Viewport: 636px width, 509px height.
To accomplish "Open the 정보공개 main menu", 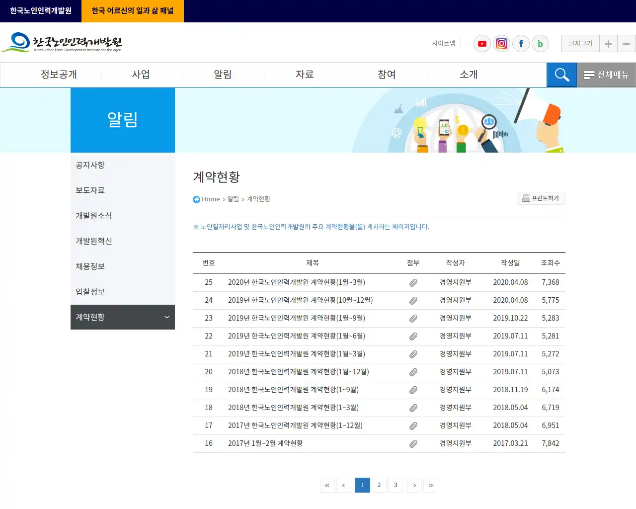I will pos(59,75).
